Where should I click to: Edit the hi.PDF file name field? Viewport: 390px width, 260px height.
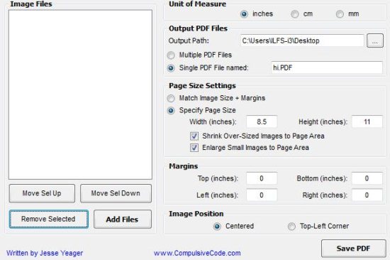pyautogui.click(x=327, y=67)
